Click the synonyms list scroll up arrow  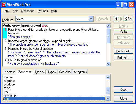coord(108,77)
